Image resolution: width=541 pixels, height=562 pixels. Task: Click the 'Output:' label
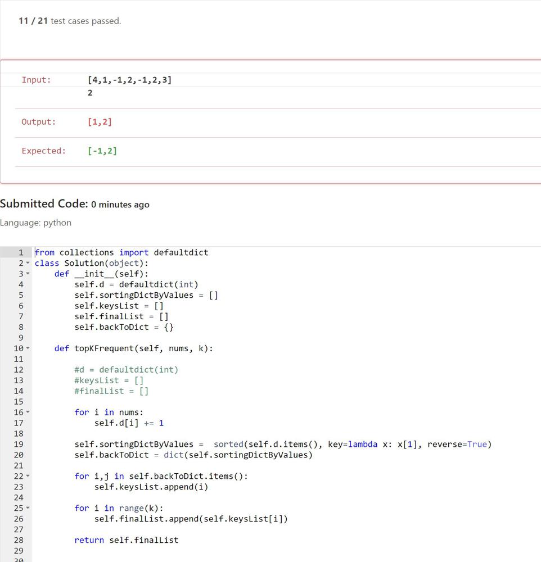pyautogui.click(x=39, y=122)
